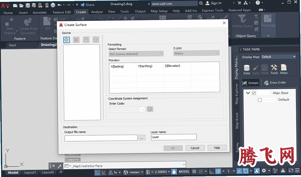Click the Add source plus icon in dialog
Image resolution: width=301 pixels, height=177 pixels.
(67, 40)
